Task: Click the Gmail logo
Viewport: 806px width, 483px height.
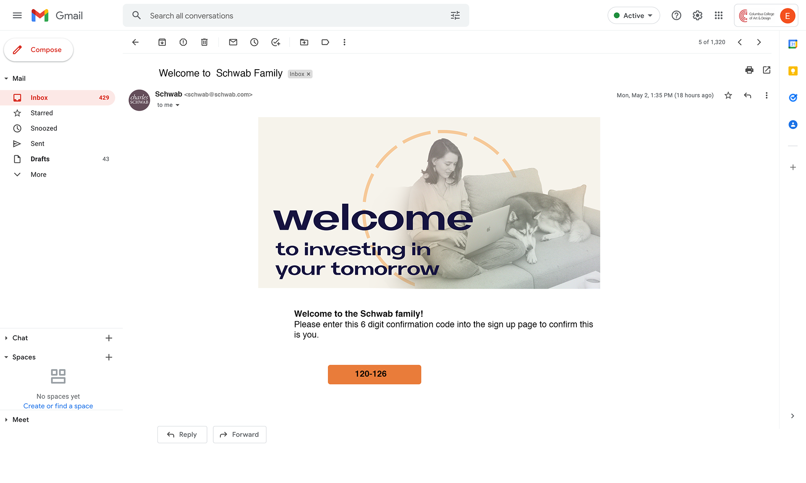Action: pyautogui.click(x=57, y=16)
